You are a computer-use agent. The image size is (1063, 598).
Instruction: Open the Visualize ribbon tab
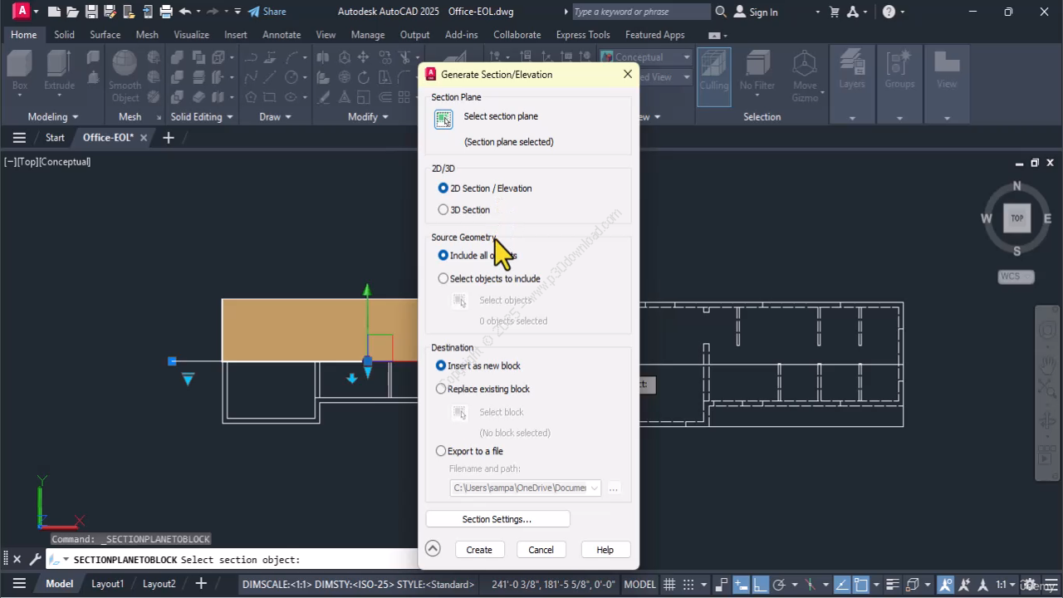tap(191, 35)
